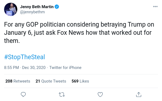Open the #StopTheSteal hashtag link
The width and height of the screenshot is (162, 101).
point(25,57)
